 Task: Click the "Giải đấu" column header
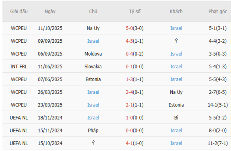click(18, 11)
